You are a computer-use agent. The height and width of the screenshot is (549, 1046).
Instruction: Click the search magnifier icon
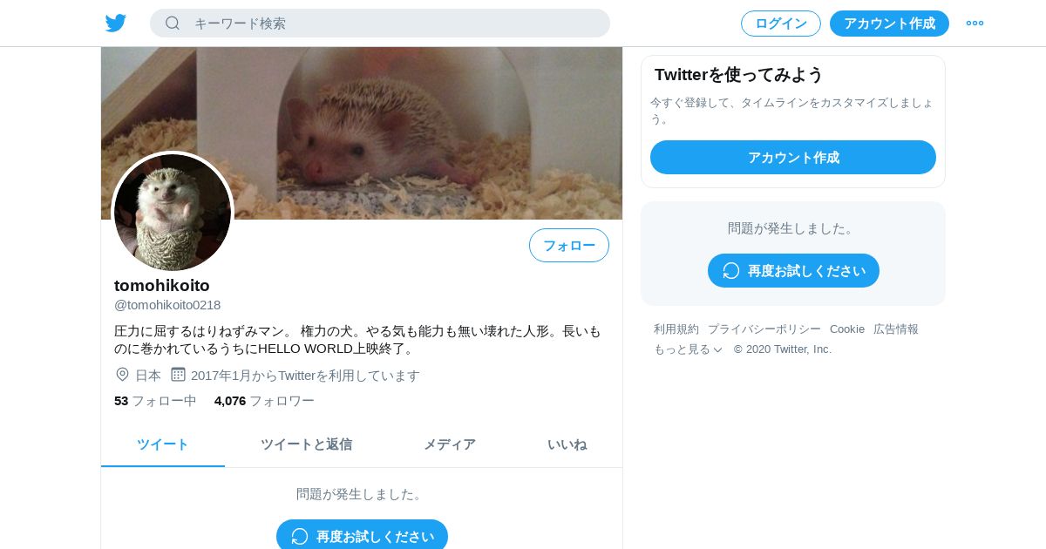pyautogui.click(x=173, y=24)
